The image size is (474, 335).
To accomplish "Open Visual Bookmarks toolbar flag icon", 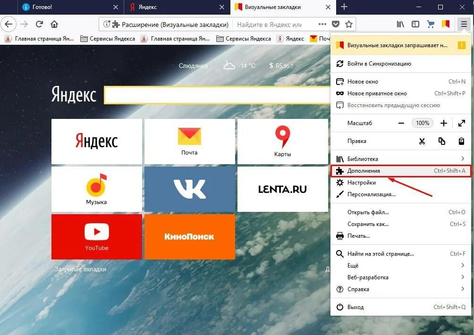I will 446,24.
